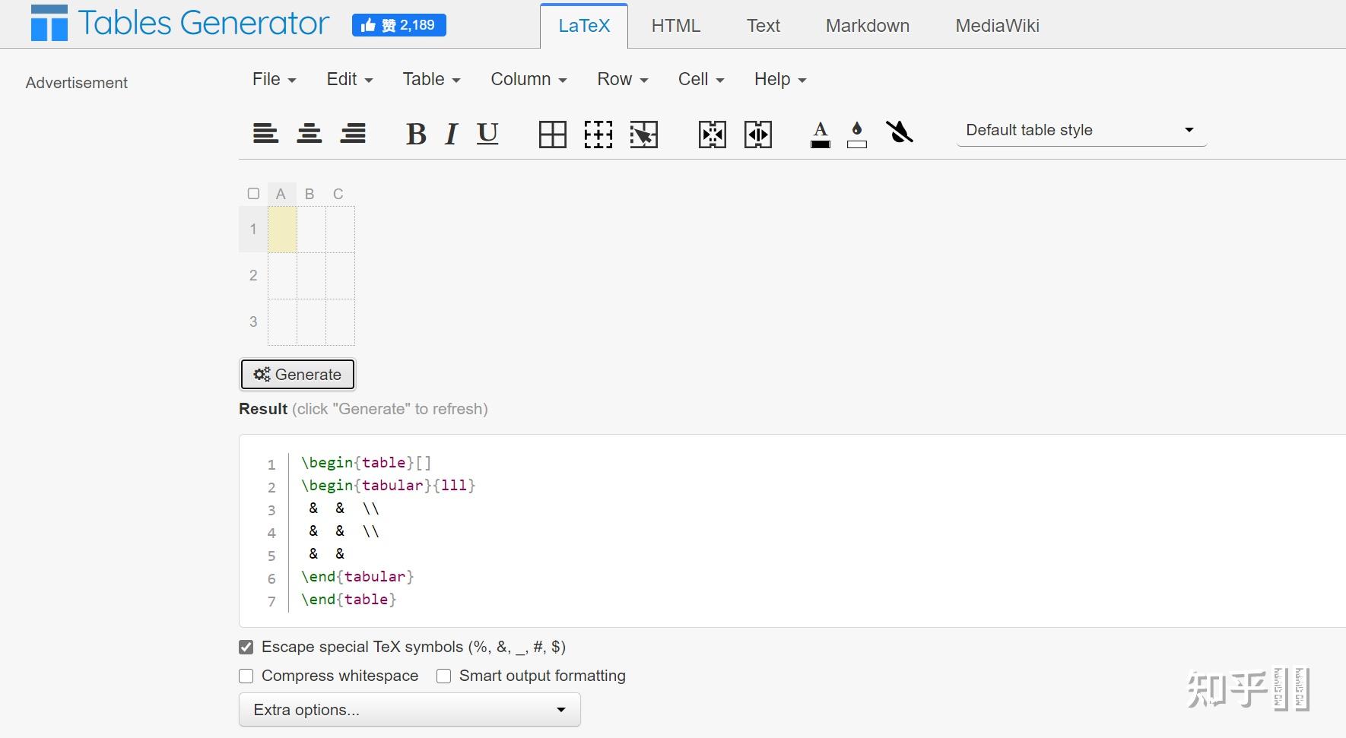This screenshot has height=738, width=1346.
Task: Switch to the MediaWiki tab
Action: click(998, 26)
